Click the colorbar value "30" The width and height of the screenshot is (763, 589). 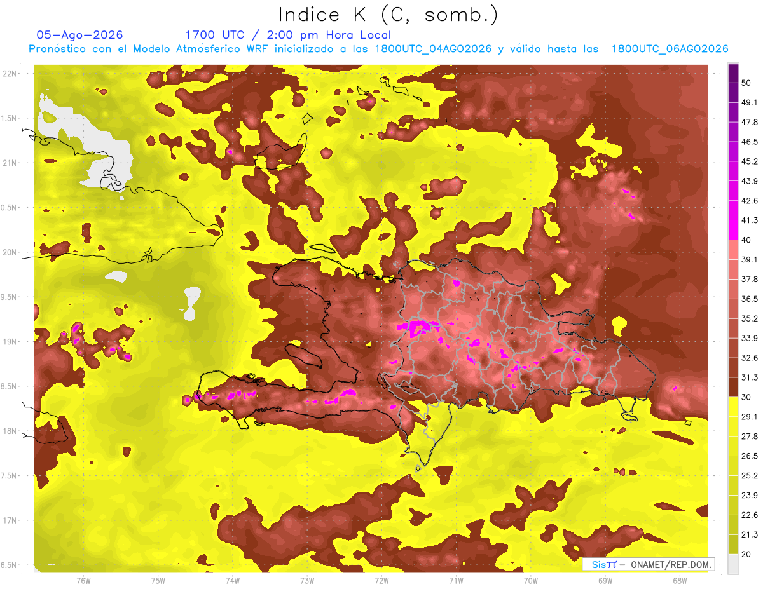pos(746,397)
